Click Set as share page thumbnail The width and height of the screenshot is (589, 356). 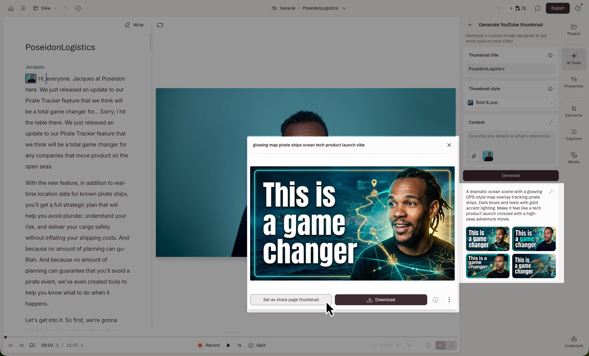pos(291,300)
